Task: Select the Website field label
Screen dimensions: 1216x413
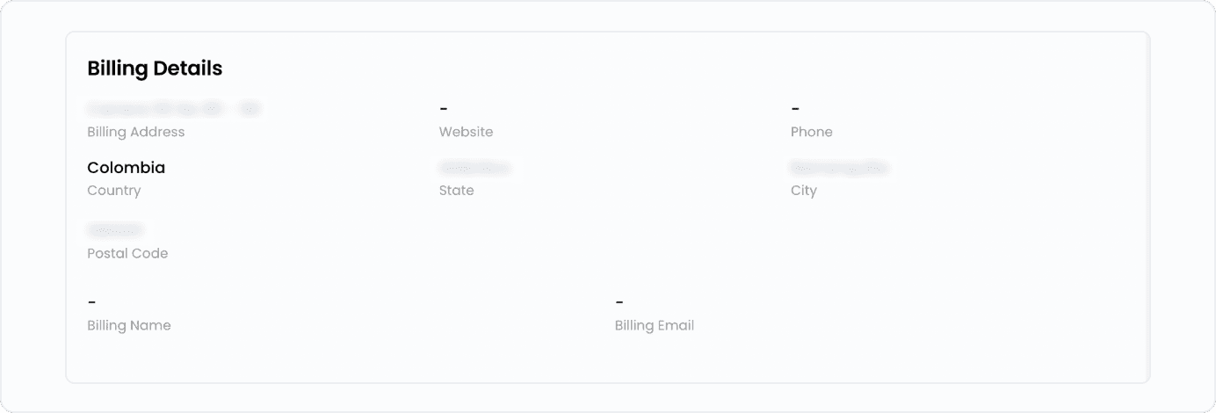Action: click(x=466, y=132)
